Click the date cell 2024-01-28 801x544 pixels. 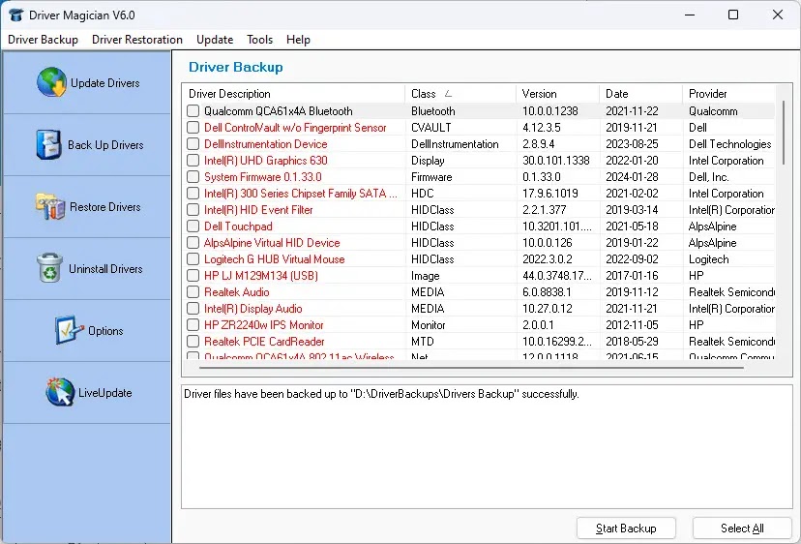point(632,177)
